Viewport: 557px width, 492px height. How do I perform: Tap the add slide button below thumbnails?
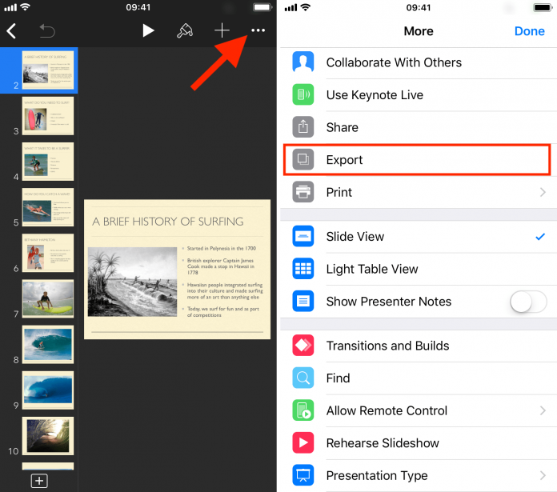[38, 480]
